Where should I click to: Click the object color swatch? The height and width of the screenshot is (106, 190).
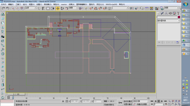pos(179,17)
